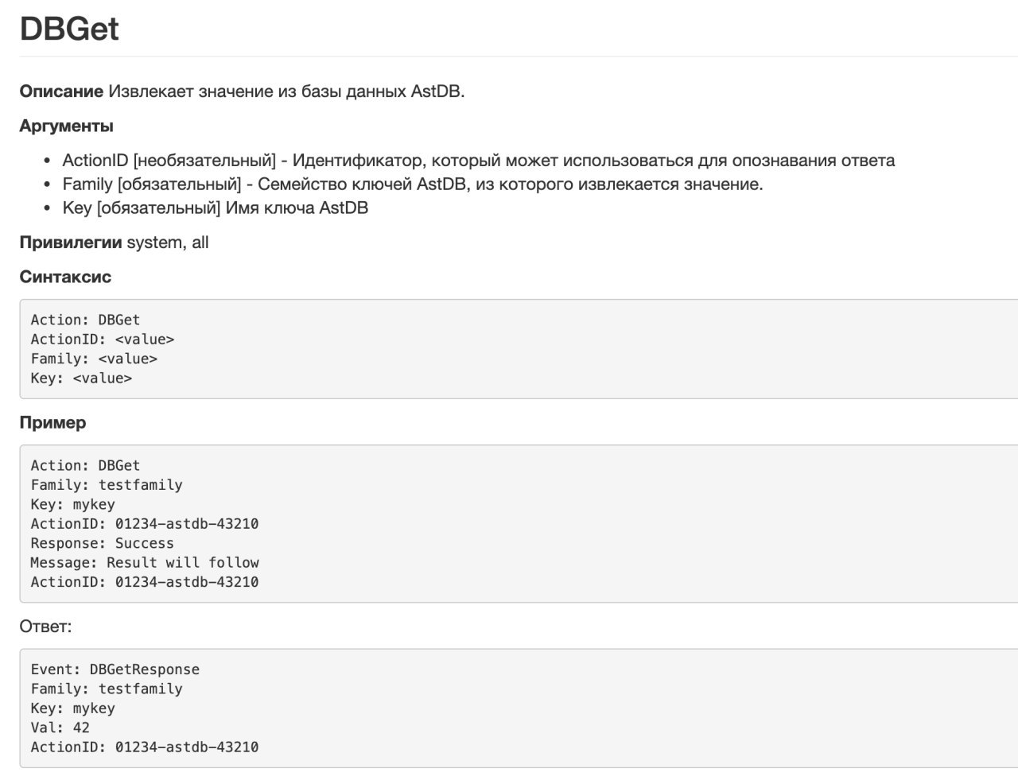Click 'Family: testfamily' in example block

click(x=107, y=485)
